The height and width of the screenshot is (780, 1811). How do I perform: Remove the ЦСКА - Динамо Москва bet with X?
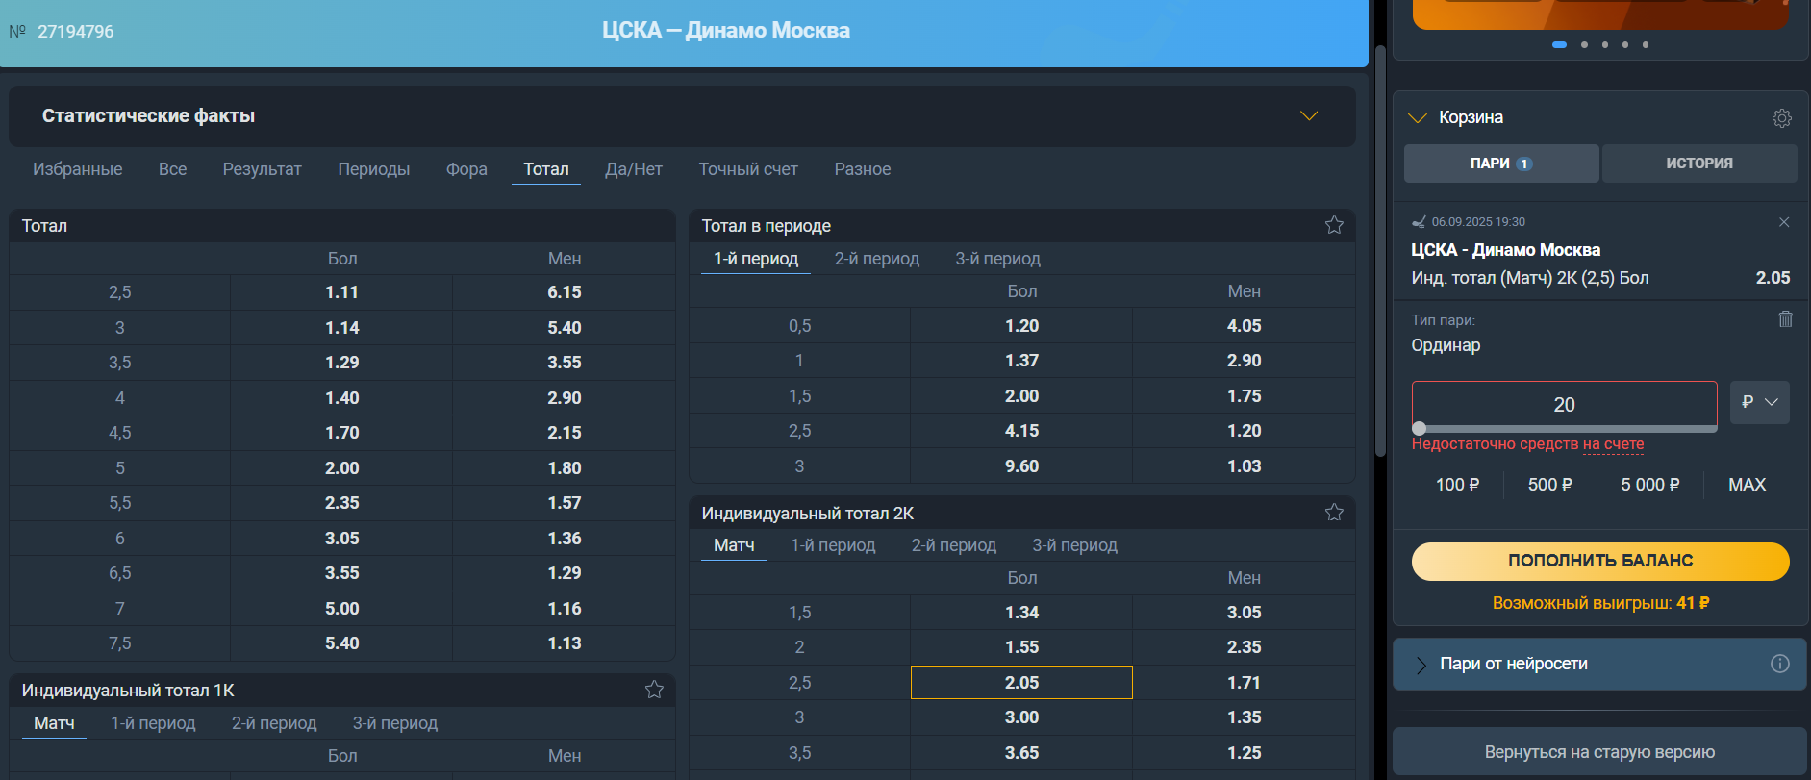point(1784,222)
